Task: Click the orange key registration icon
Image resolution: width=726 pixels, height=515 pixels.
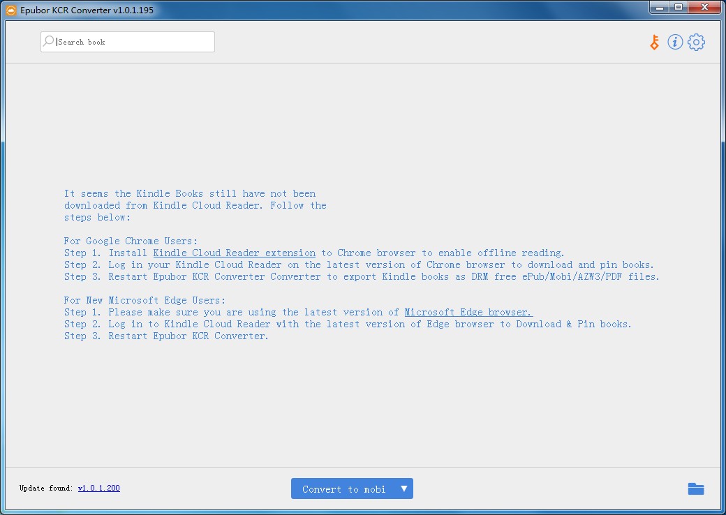Action: point(654,43)
